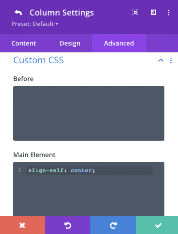
Task: Select the Advanced tab
Action: pyautogui.click(x=119, y=43)
